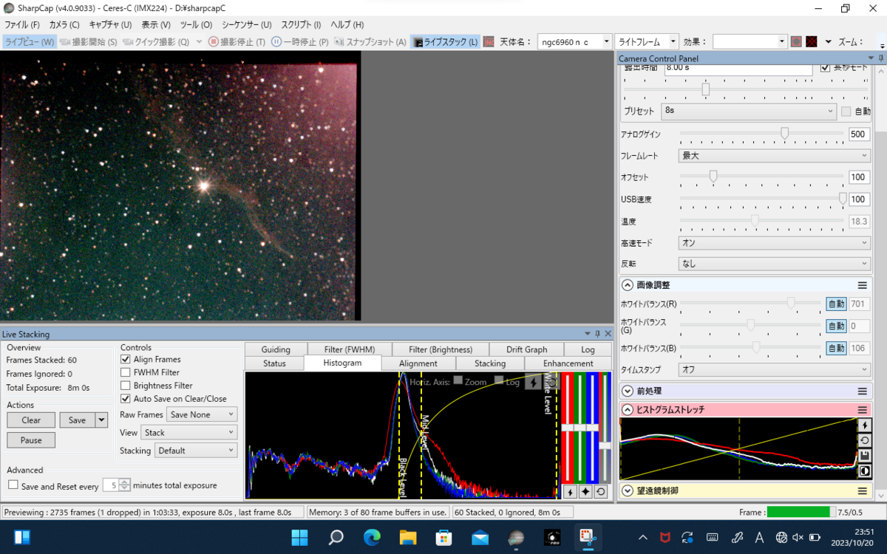Click the auto-stretch lightning icon in ヒストグラムストレッチ panel

coord(865,425)
